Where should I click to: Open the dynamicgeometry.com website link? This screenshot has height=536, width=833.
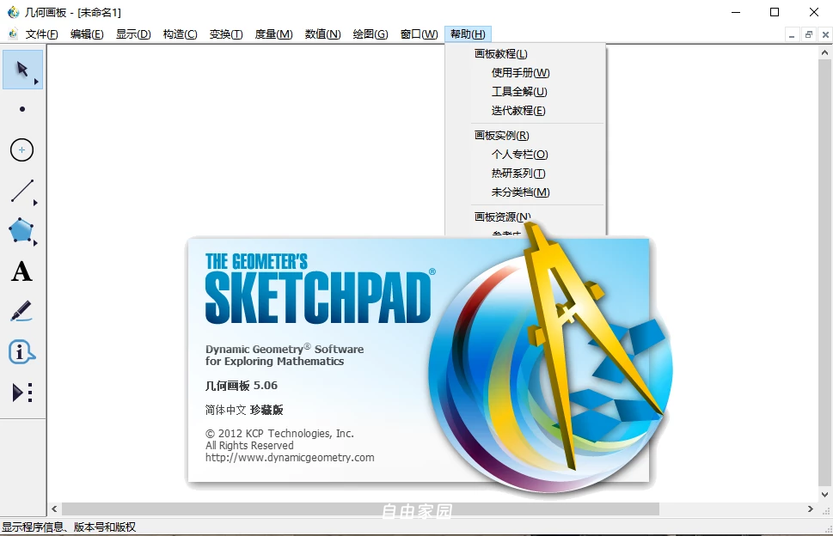click(288, 457)
